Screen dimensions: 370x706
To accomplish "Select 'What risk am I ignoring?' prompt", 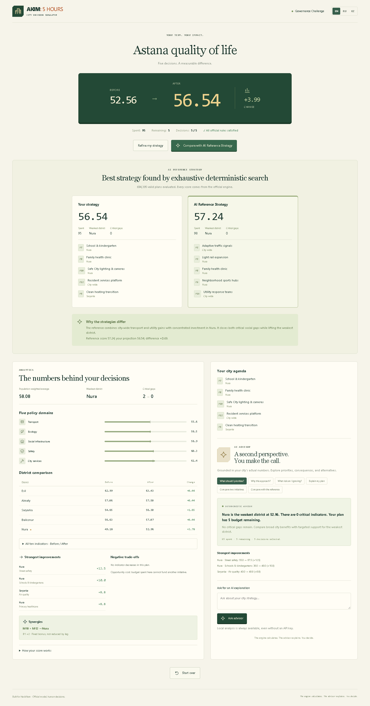I will tap(290, 481).
